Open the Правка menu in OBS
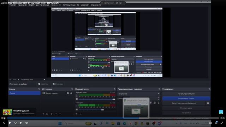 tap(22, 5)
